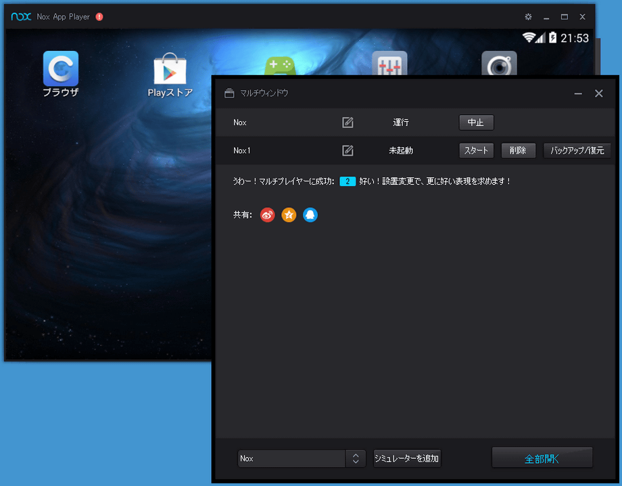Screen dimensions: 622x486
Task: Click the highlighted count 2 badge
Action: coord(348,181)
